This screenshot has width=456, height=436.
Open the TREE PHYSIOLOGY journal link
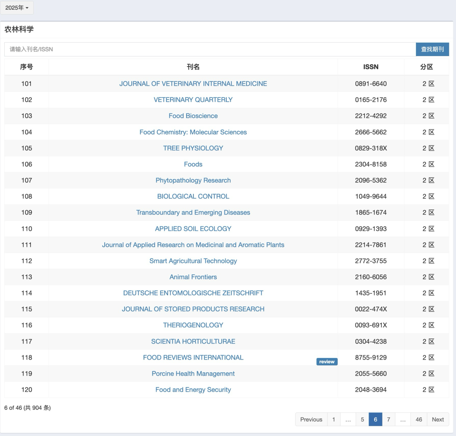tap(193, 148)
